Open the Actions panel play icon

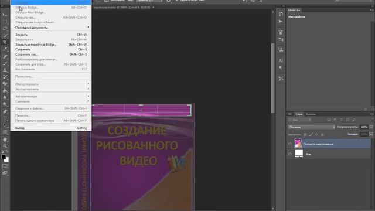click(x=281, y=21)
